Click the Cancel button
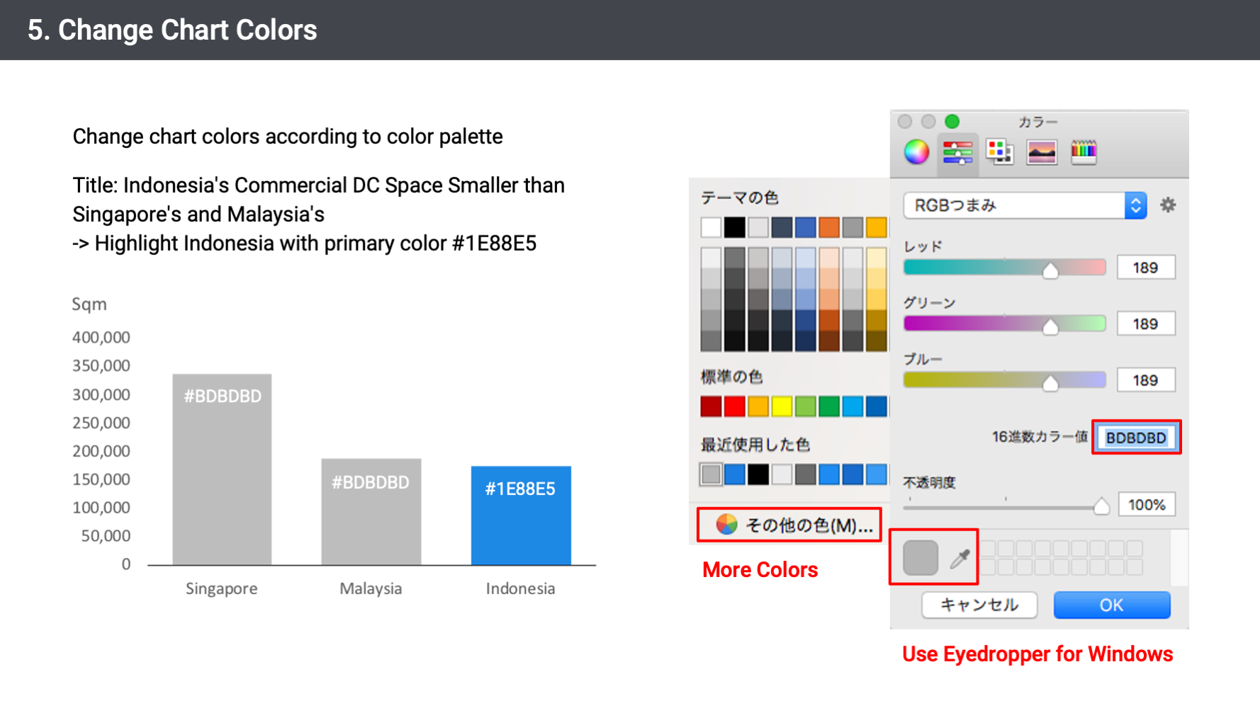The width and height of the screenshot is (1260, 708). 979,605
